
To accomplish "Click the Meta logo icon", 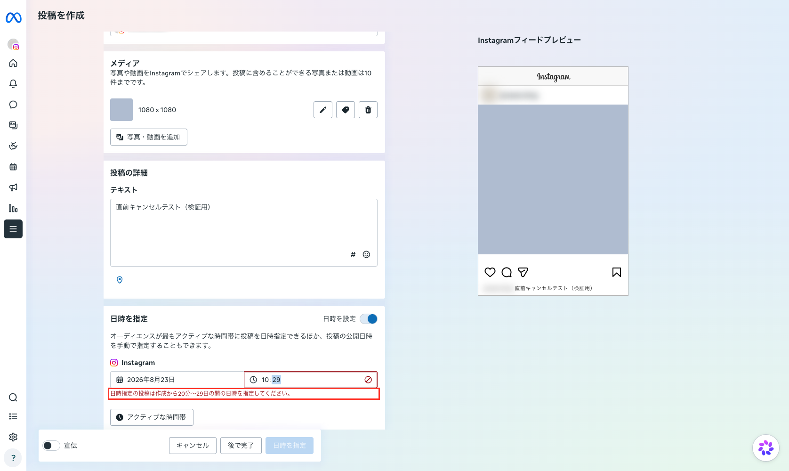I will (13, 18).
